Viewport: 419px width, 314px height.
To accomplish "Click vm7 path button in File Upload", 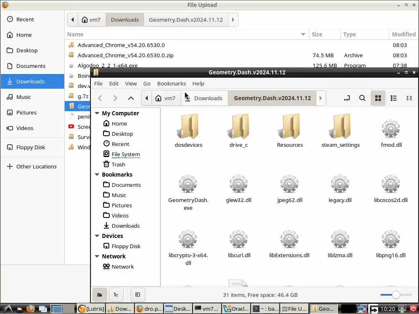I will tap(92, 20).
